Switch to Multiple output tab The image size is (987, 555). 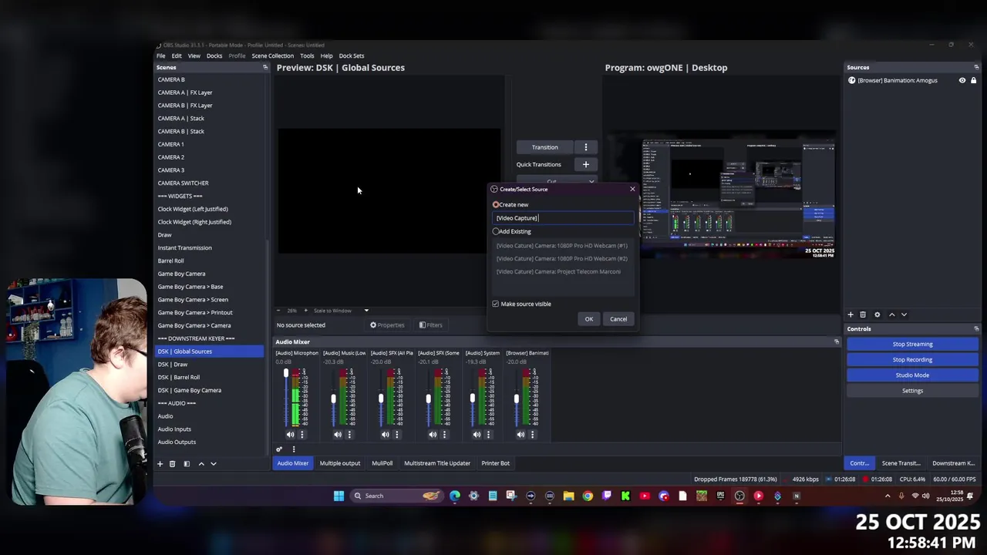(340, 463)
